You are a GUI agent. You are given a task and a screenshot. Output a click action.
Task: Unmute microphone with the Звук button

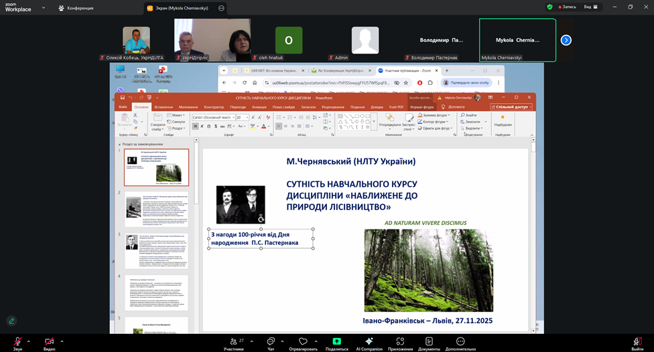pos(17,342)
